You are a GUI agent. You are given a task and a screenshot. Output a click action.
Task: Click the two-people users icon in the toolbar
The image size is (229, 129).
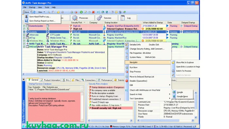tap(120, 12)
